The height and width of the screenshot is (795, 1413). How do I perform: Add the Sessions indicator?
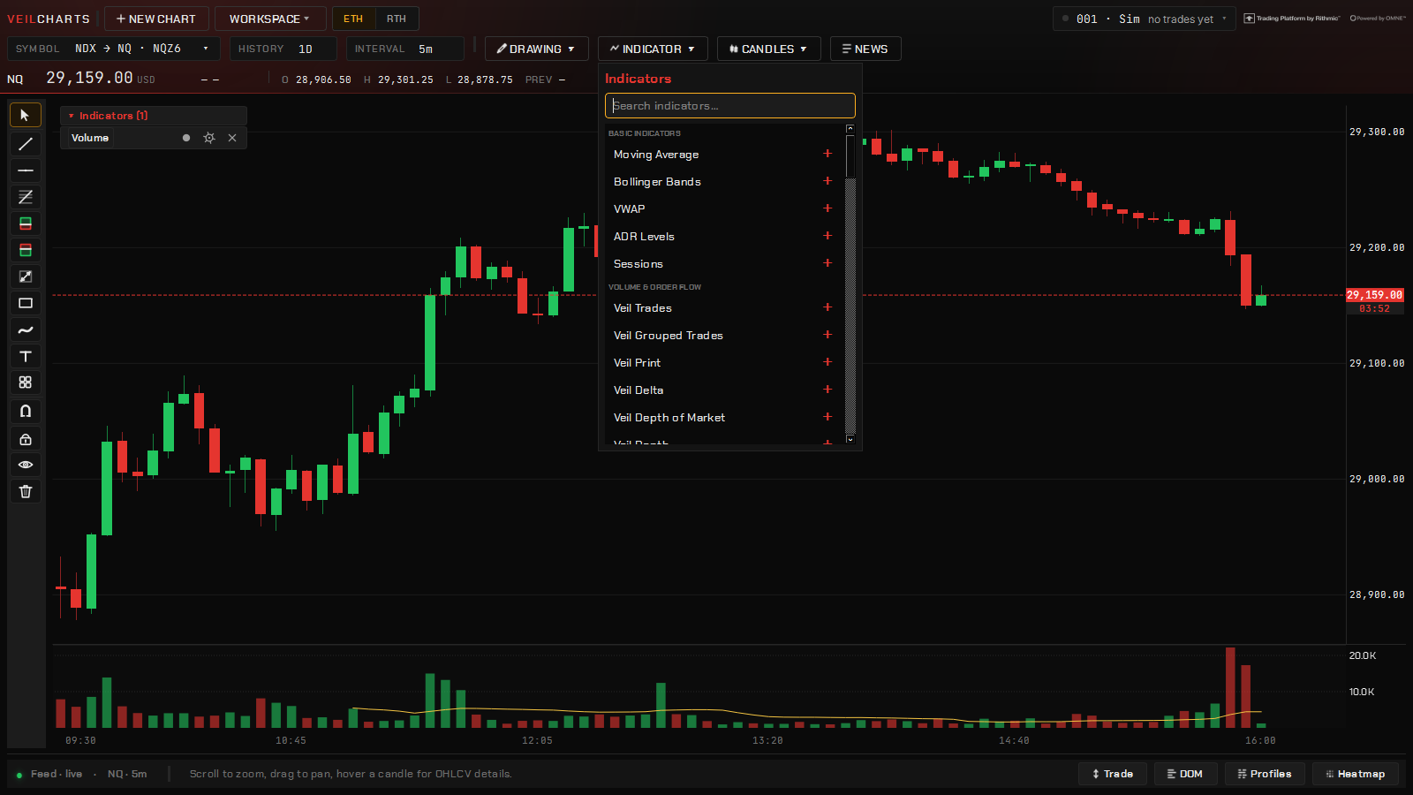pos(827,263)
